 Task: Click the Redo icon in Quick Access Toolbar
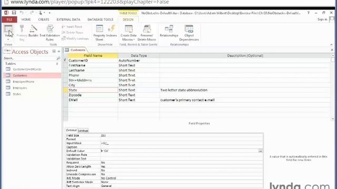point(32,13)
